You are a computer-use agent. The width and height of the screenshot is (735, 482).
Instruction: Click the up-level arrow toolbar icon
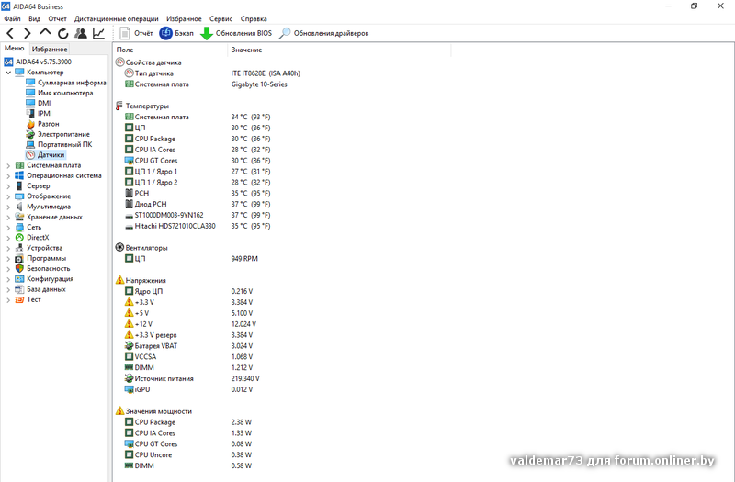point(45,32)
